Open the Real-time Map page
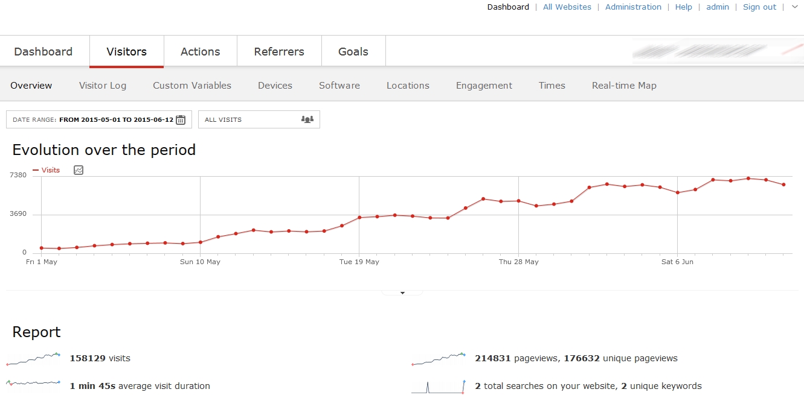The height and width of the screenshot is (395, 804). [x=624, y=86]
